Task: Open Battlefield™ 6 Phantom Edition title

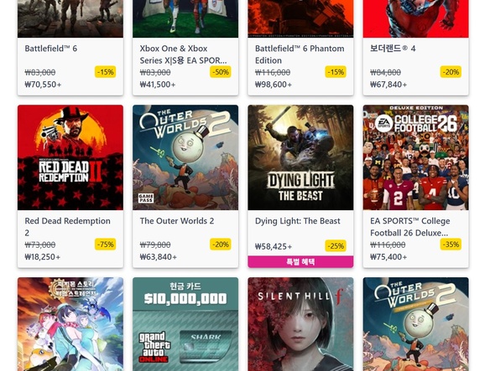Action: 300,54
